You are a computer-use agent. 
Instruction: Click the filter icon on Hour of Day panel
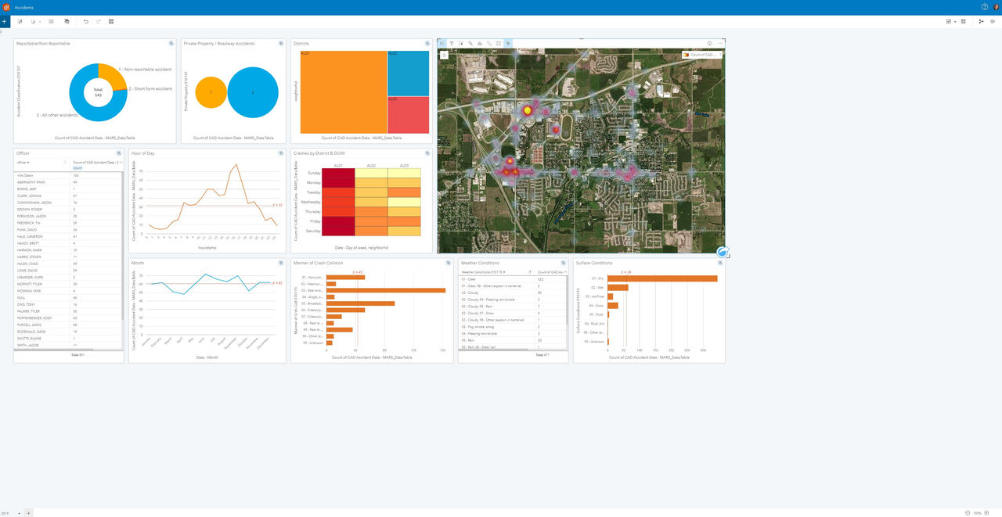point(281,153)
